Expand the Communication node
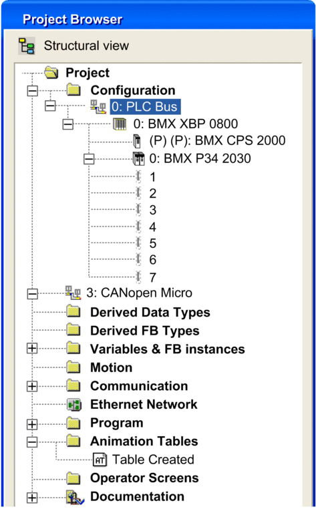This screenshot has height=515, width=316. pos(32,386)
